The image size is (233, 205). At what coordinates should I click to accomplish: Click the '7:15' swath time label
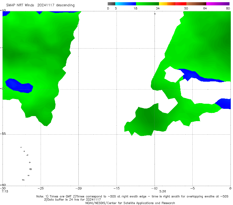pyautogui.click(x=5, y=191)
